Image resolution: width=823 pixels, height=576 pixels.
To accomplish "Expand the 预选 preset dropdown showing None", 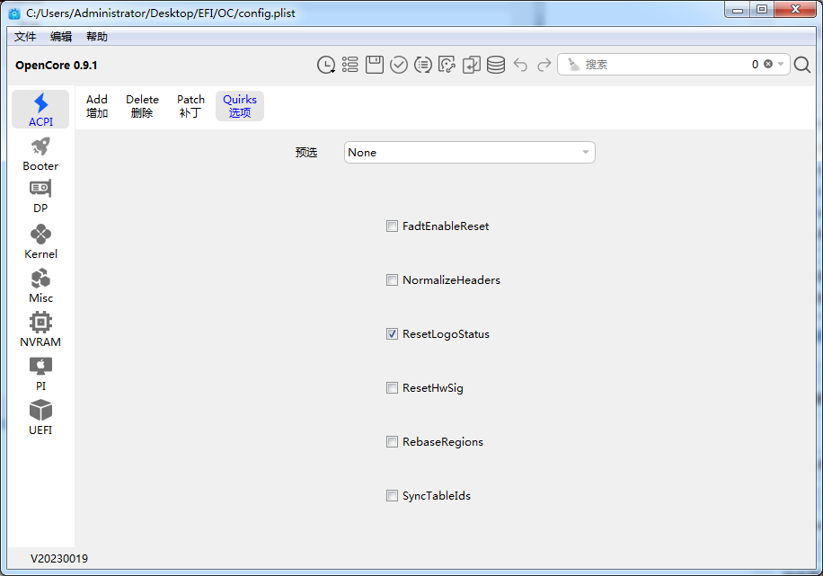I will (469, 153).
